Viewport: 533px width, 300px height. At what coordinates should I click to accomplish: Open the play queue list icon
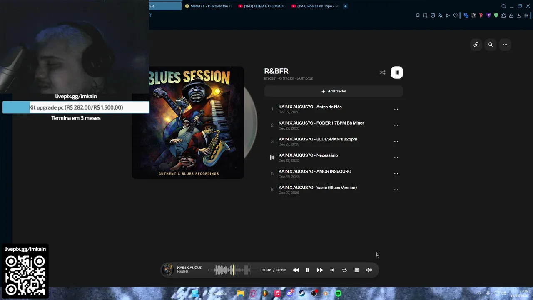point(356,270)
